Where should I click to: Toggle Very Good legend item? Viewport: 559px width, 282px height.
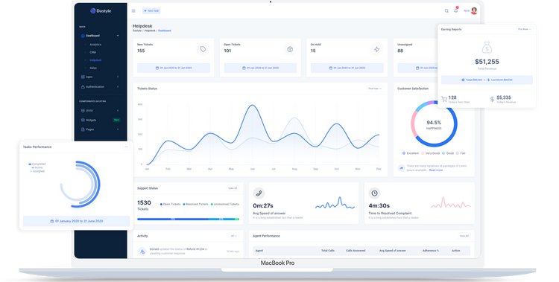(431, 153)
